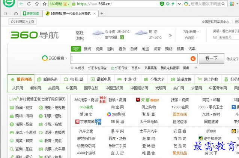Screen dimensions: 239x158
Task: Open the 京东商城 link
Action: pos(88,122)
